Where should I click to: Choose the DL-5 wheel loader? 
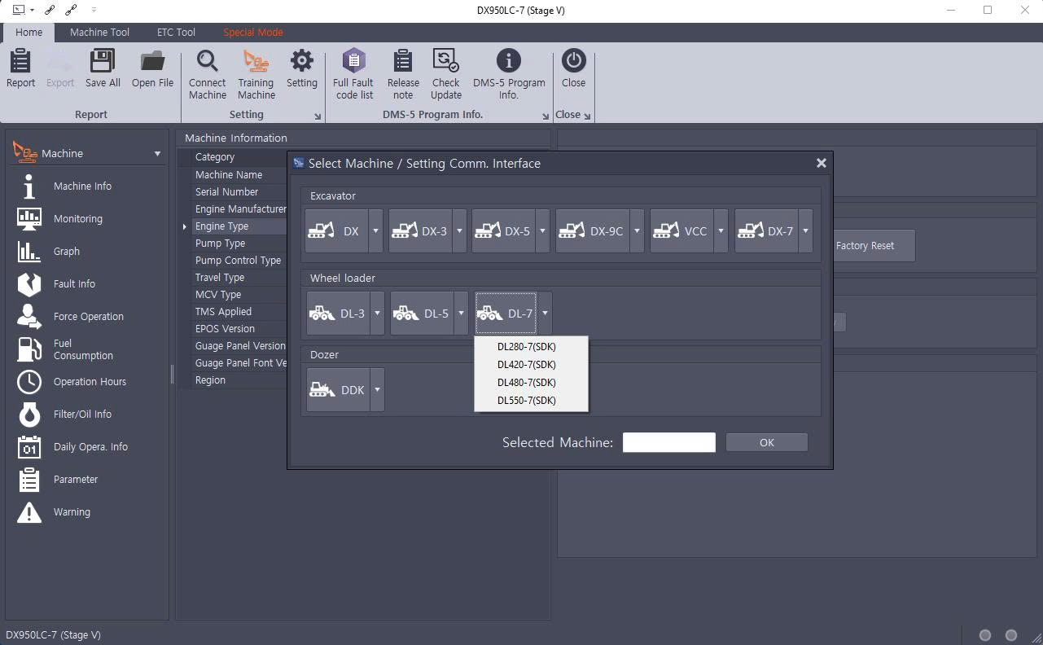[422, 314]
